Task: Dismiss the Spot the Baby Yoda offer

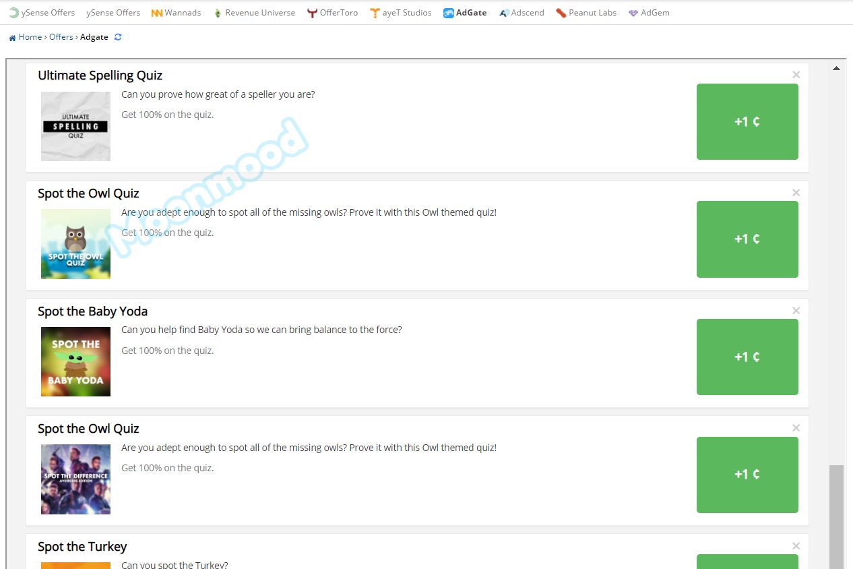Action: point(796,311)
